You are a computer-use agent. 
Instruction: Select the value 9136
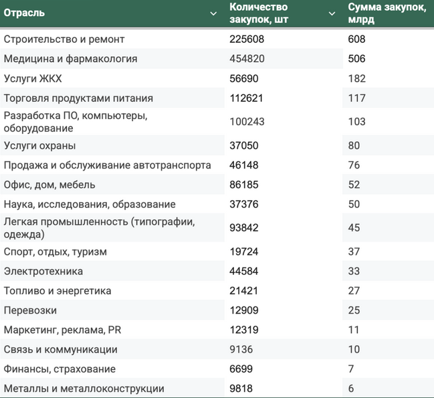point(241,350)
